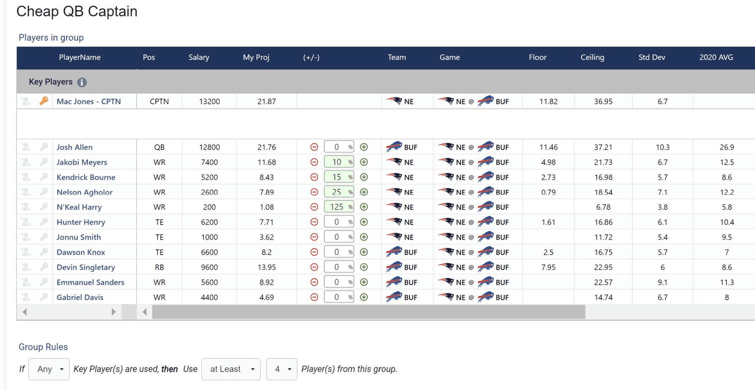This screenshot has width=755, height=390.
Task: Click plus icon for Gabriel Davis
Action: pos(364,297)
